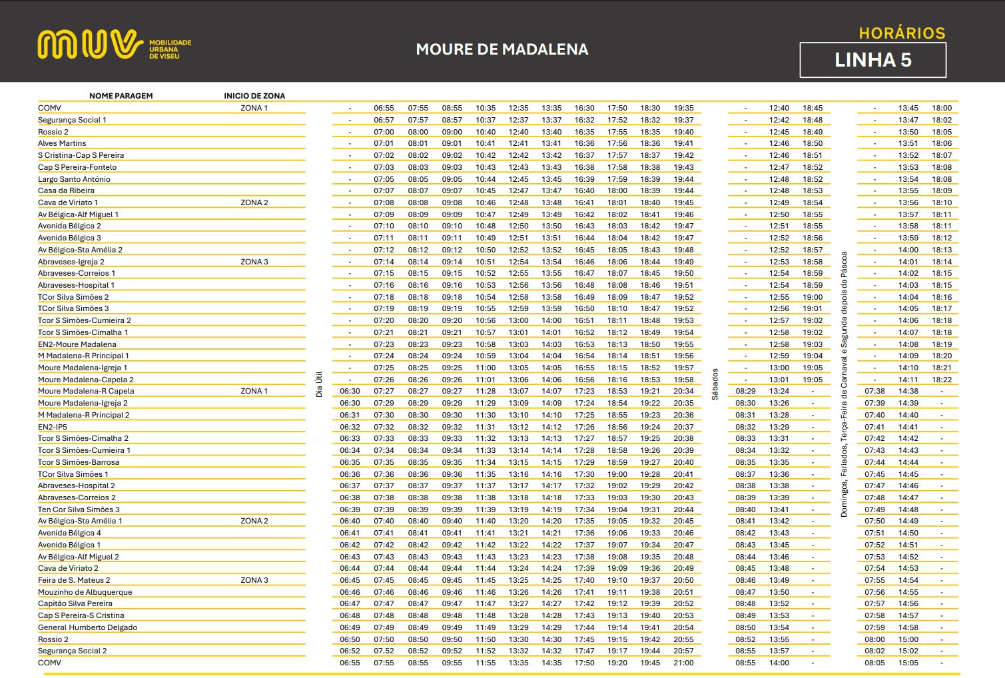
Task: Click the Feira de S. Mateus 2 stop
Action: [74, 580]
